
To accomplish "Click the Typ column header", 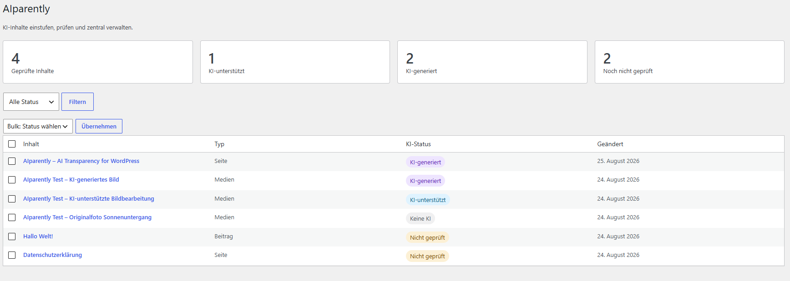I will 219,144.
